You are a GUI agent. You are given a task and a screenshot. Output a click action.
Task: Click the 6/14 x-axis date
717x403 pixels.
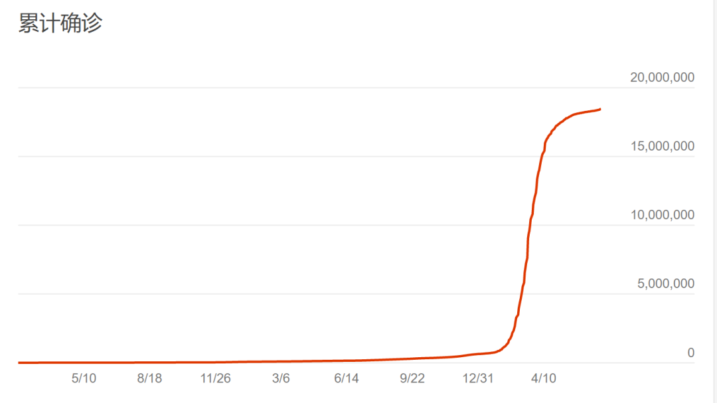347,378
